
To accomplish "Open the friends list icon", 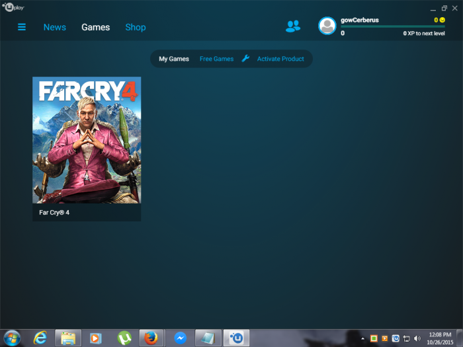I will click(x=293, y=26).
